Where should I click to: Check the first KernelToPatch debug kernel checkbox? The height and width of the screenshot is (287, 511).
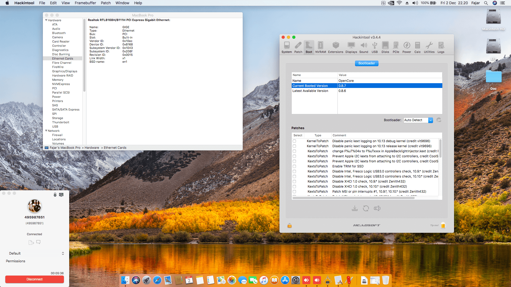(x=294, y=141)
